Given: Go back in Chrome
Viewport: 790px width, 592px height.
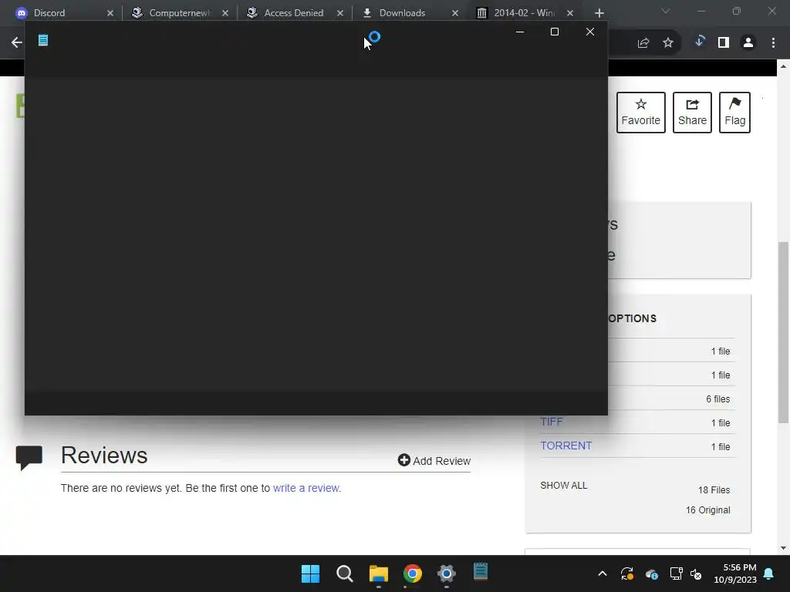Looking at the screenshot, I should pos(17,43).
